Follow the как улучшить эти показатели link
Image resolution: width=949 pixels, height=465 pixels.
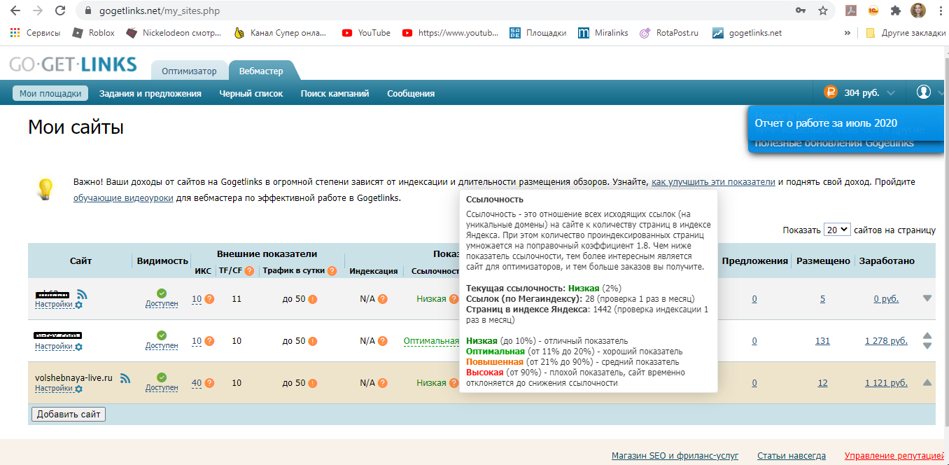[713, 182]
